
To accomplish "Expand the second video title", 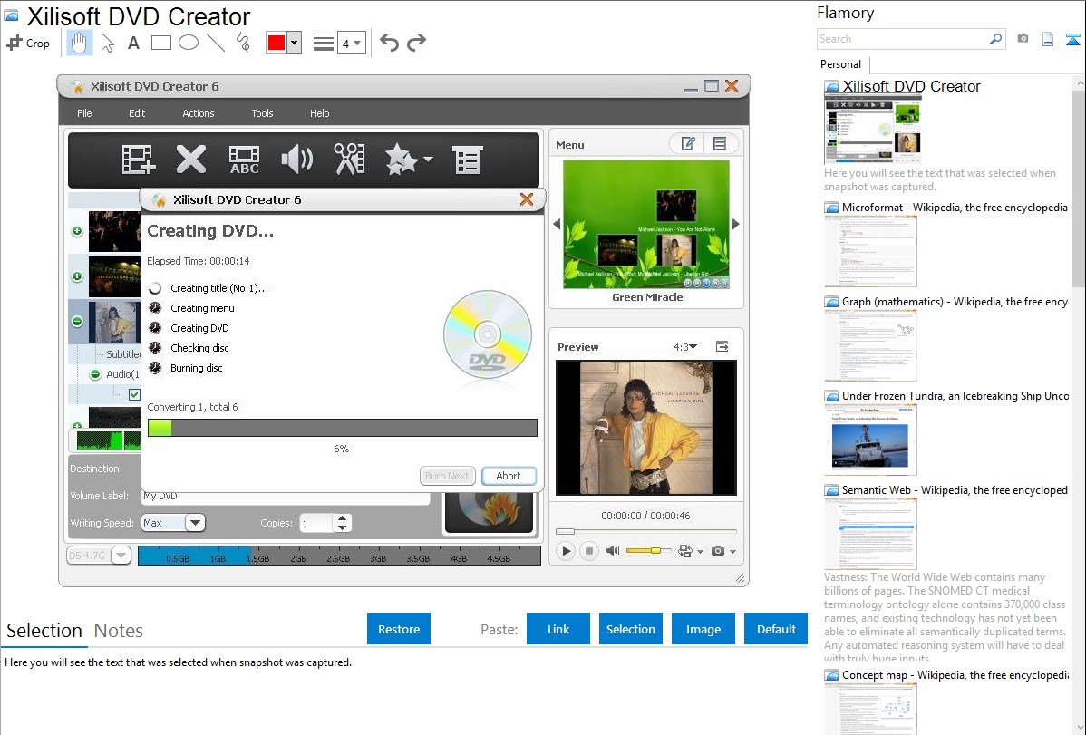I will tap(78, 276).
